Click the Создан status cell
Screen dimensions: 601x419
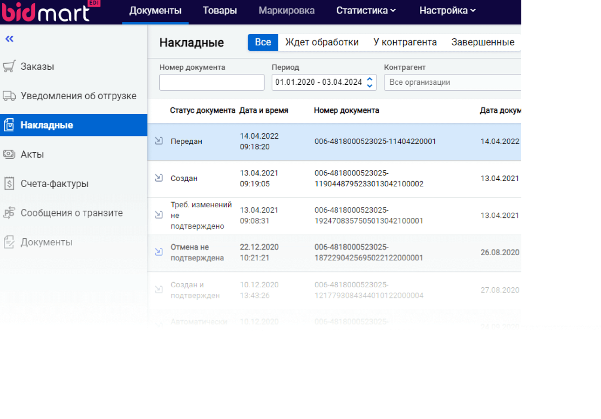[184, 178]
